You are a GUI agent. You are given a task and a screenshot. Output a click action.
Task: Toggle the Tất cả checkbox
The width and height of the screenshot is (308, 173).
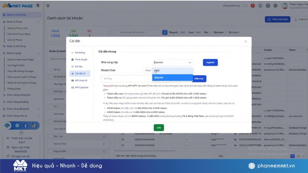tap(51, 70)
